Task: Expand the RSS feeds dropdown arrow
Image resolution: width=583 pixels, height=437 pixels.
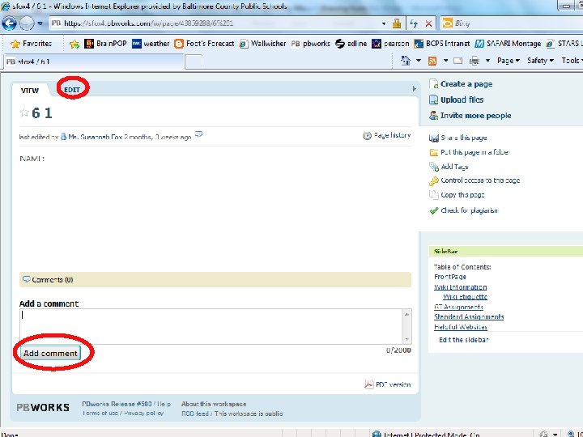Action: click(x=445, y=61)
